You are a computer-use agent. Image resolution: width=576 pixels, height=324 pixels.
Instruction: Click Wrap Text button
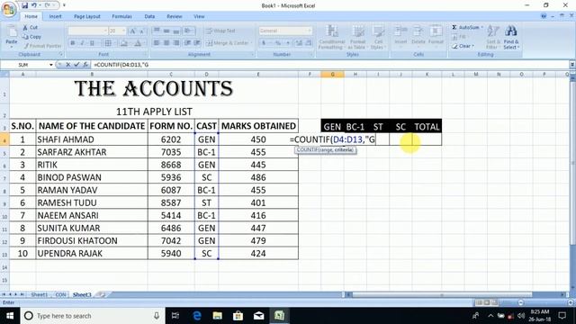pyautogui.click(x=220, y=31)
